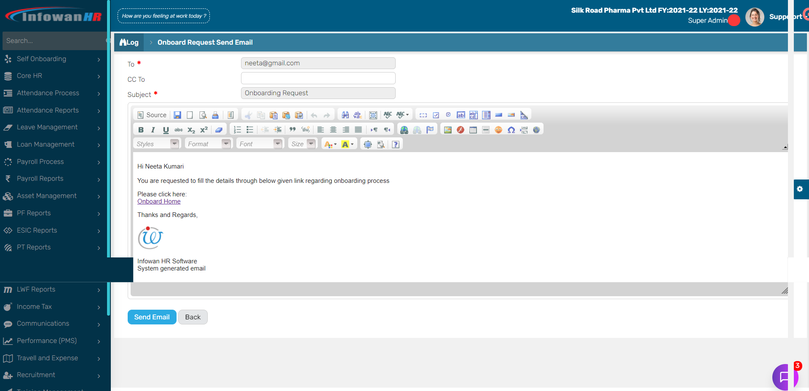Insert an image into the email
The width and height of the screenshot is (809, 391).
point(447,129)
